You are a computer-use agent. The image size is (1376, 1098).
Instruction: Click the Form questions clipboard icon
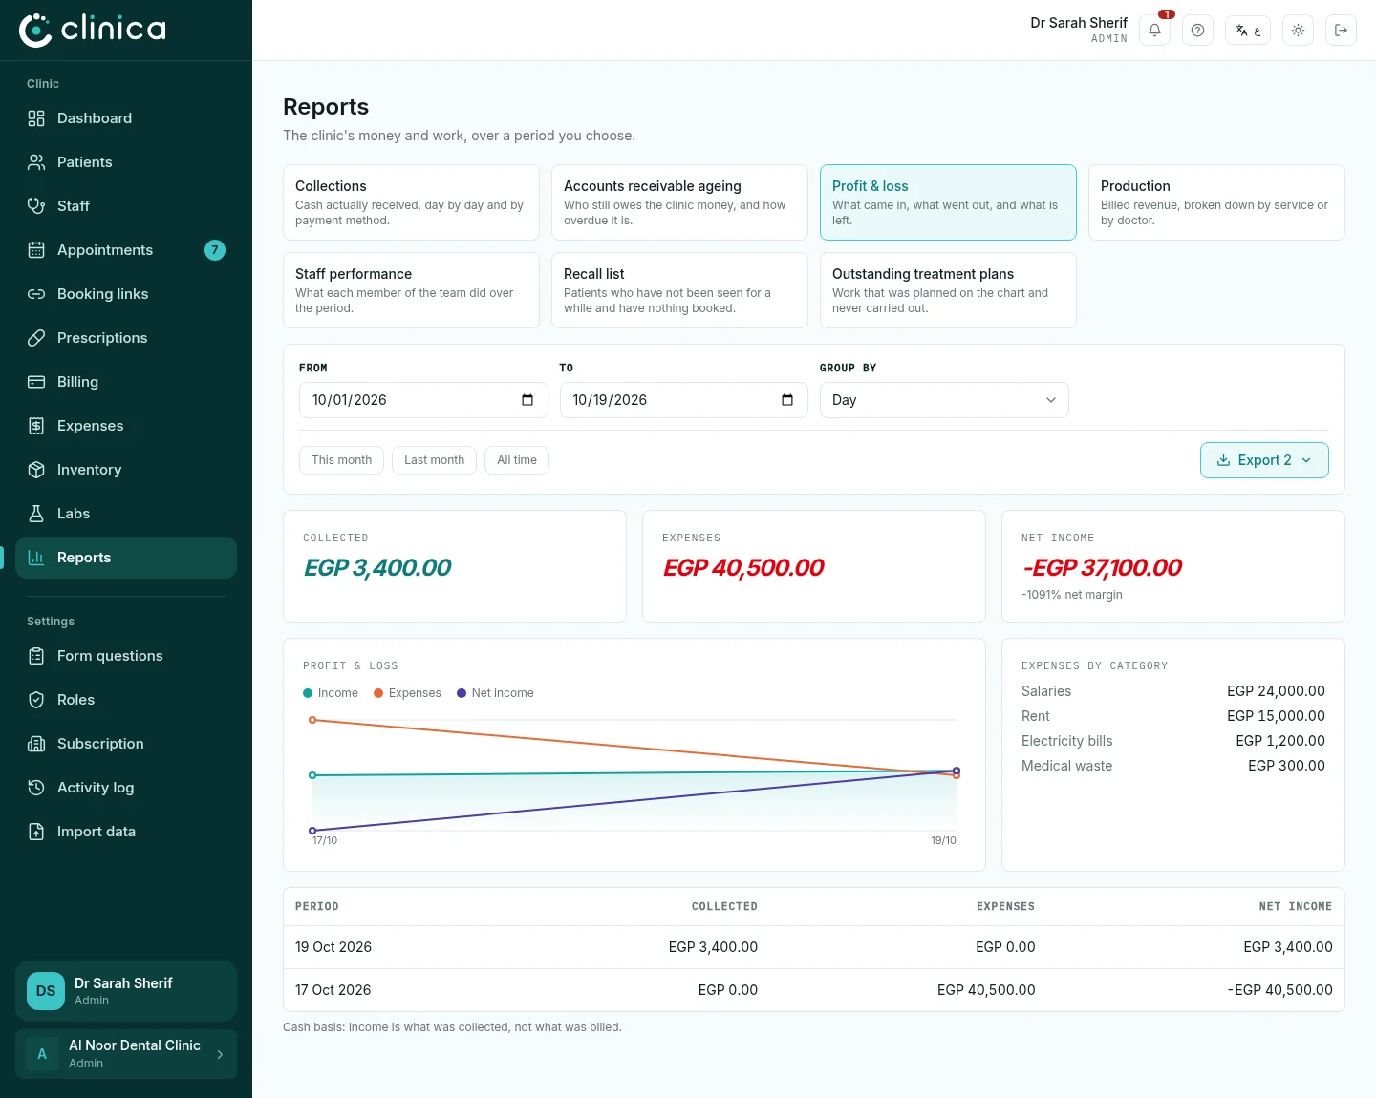point(36,656)
